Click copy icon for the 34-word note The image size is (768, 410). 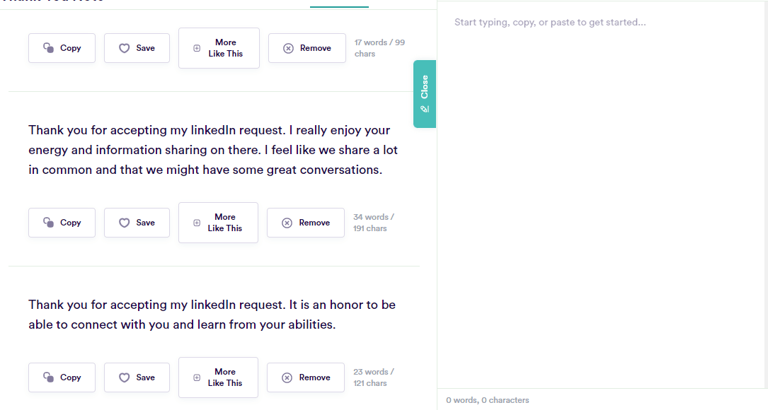49,223
